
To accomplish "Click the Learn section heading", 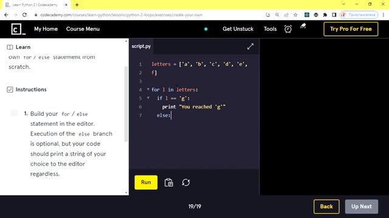I will coord(23,47).
